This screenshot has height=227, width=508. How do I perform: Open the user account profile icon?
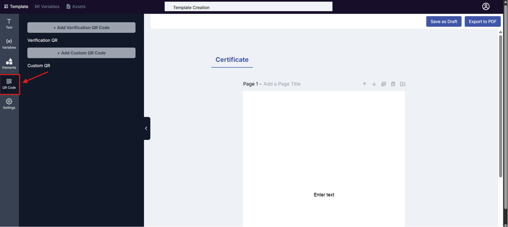[486, 6]
